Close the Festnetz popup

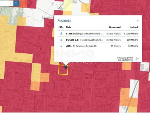138,21
